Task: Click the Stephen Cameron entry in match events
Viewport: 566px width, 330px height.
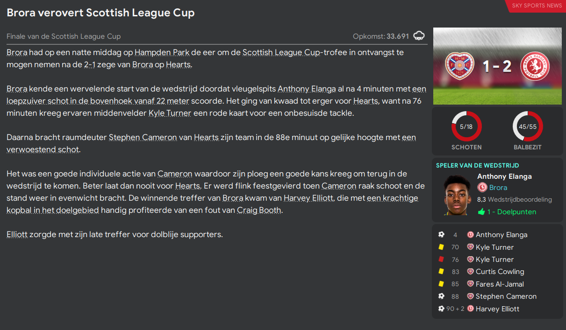Action: point(506,296)
